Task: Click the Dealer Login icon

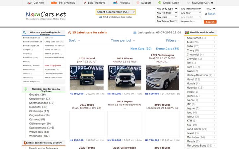Action: point(160,3)
